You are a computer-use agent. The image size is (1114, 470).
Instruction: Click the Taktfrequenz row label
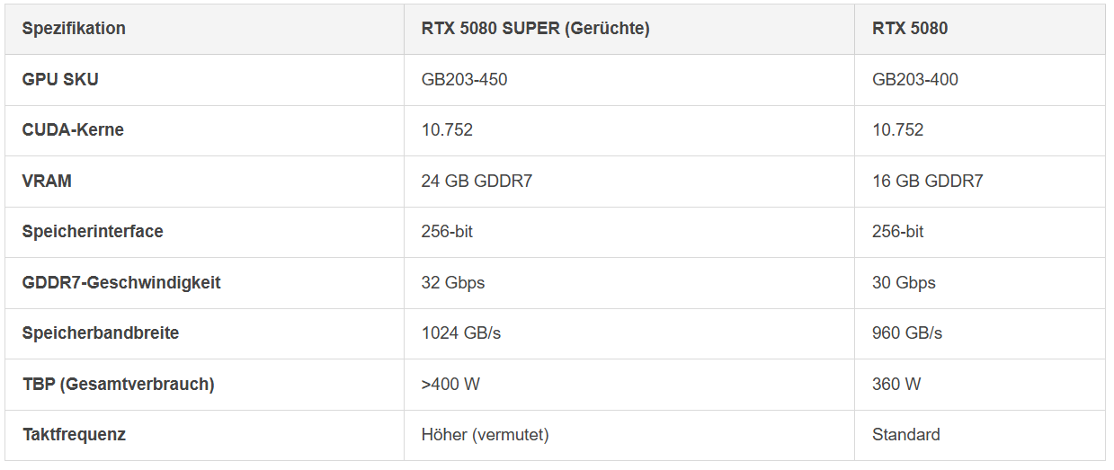pyautogui.click(x=74, y=435)
